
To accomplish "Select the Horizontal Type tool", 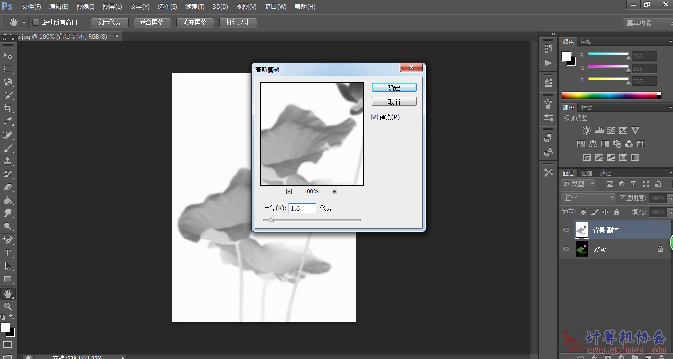I will pos(8,253).
